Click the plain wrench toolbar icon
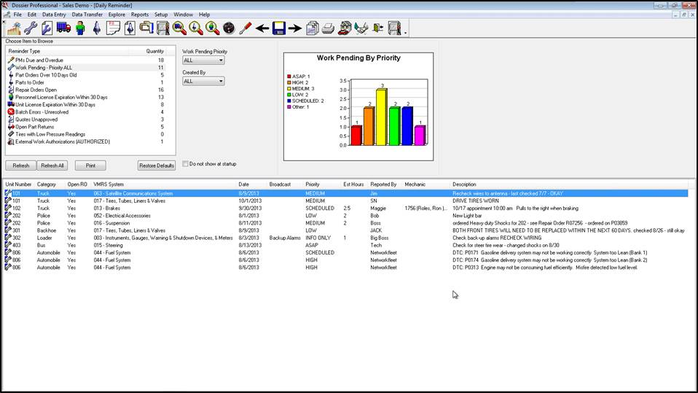The image size is (698, 393). 31,28
